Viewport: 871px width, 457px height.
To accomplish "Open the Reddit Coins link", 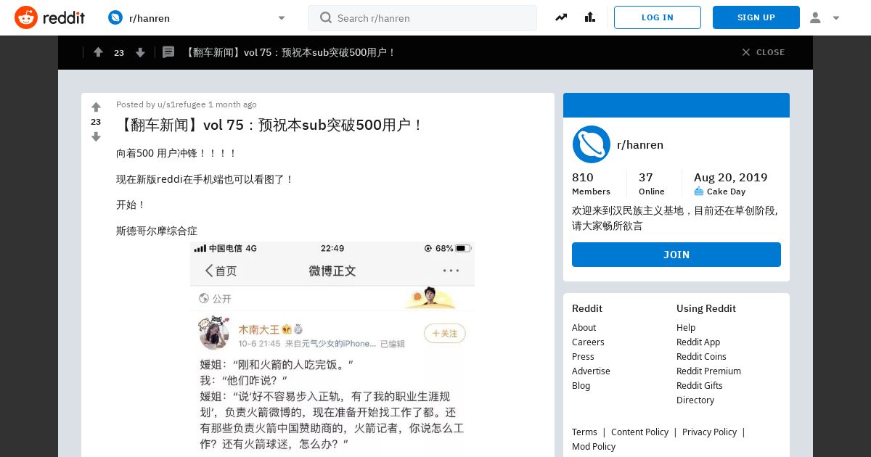I will click(x=701, y=356).
